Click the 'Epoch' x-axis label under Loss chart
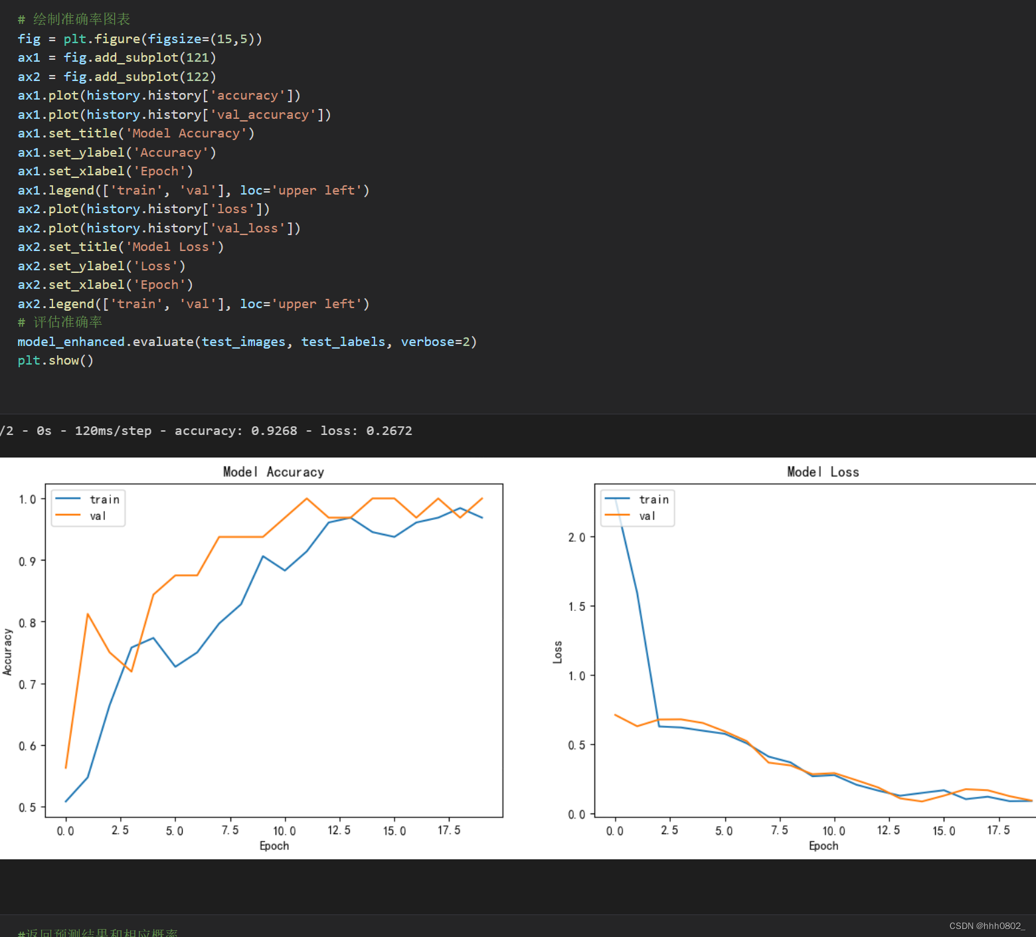The height and width of the screenshot is (937, 1036). point(823,846)
